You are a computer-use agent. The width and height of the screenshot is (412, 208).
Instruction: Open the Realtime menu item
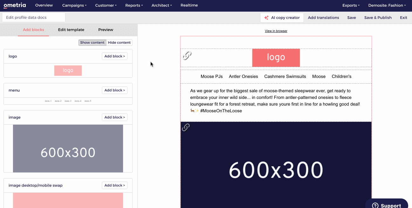189,5
